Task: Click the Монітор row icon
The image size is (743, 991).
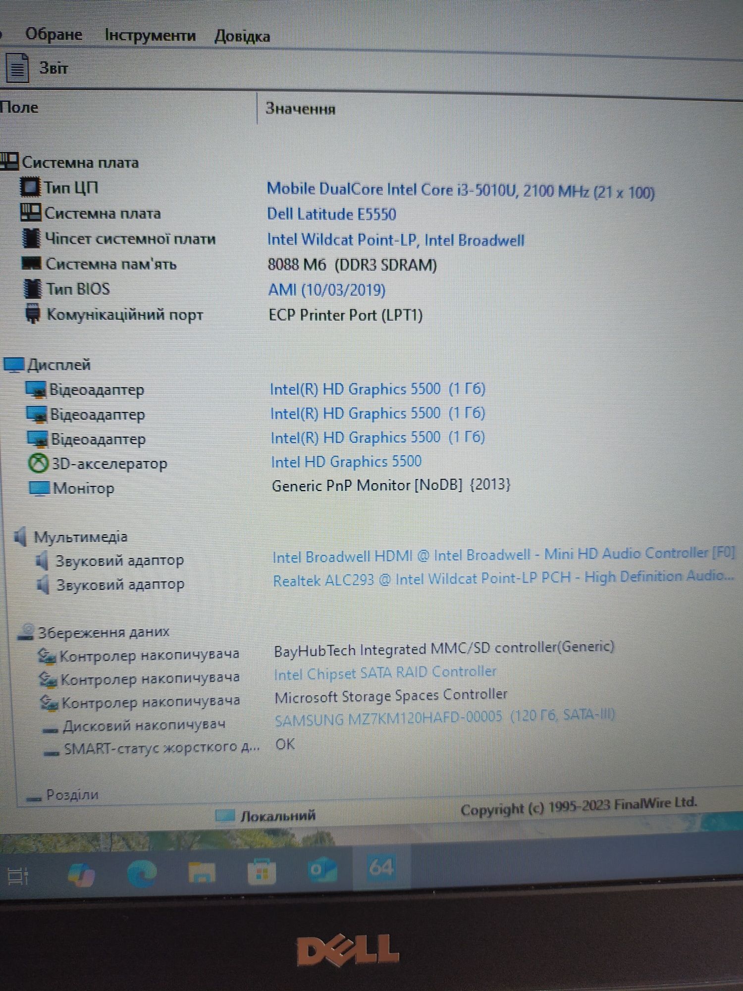Action: click(x=39, y=488)
